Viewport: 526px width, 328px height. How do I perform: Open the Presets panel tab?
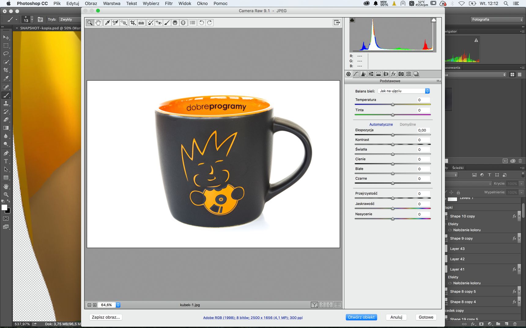pyautogui.click(x=409, y=74)
